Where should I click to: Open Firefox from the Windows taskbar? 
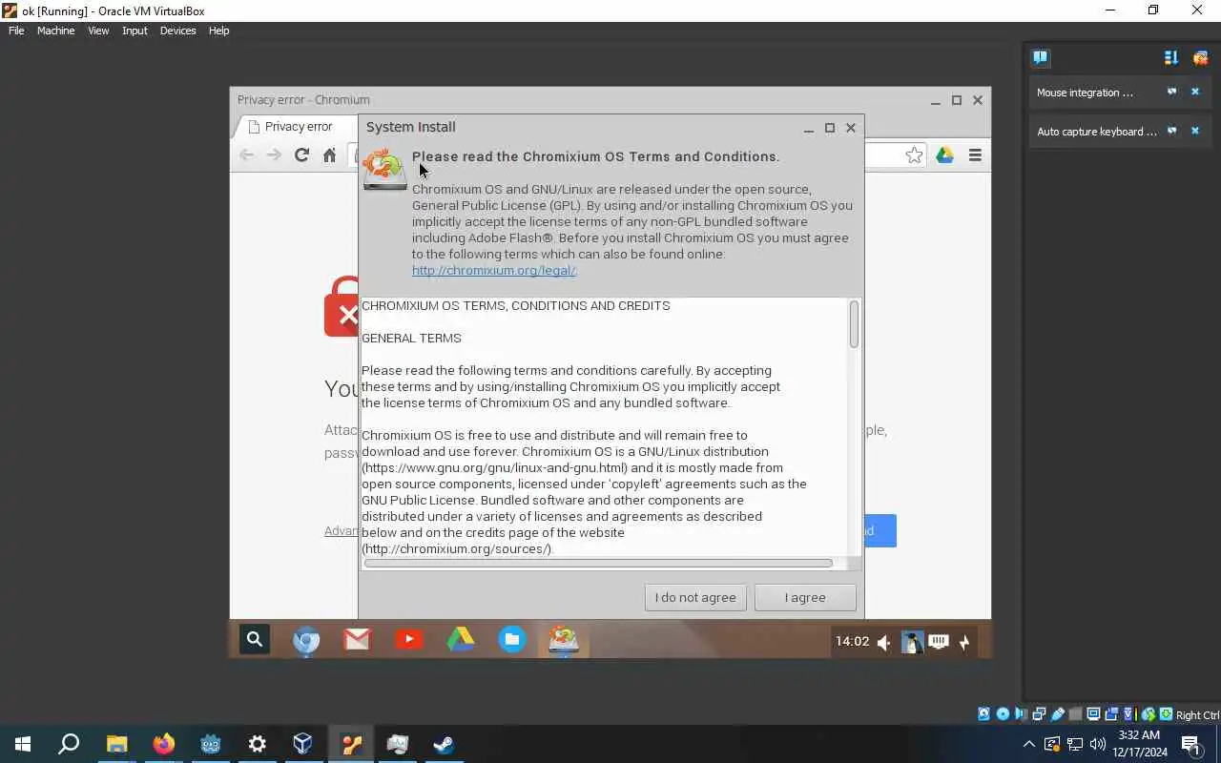[x=164, y=743]
